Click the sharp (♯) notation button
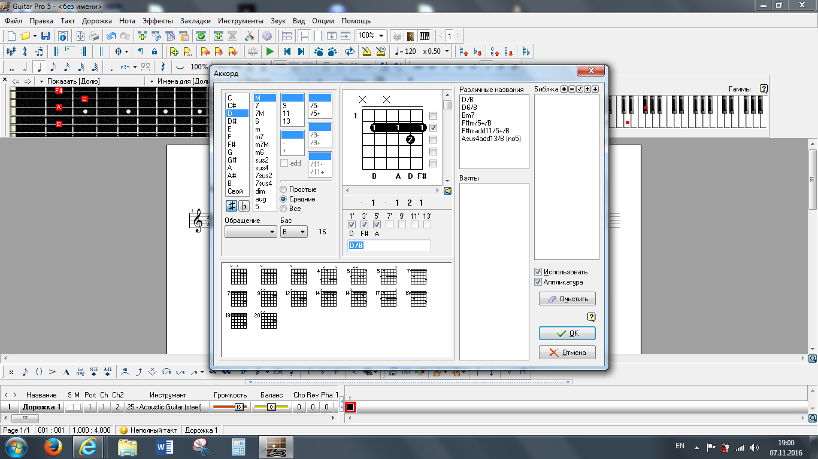The image size is (818, 459). 231,206
